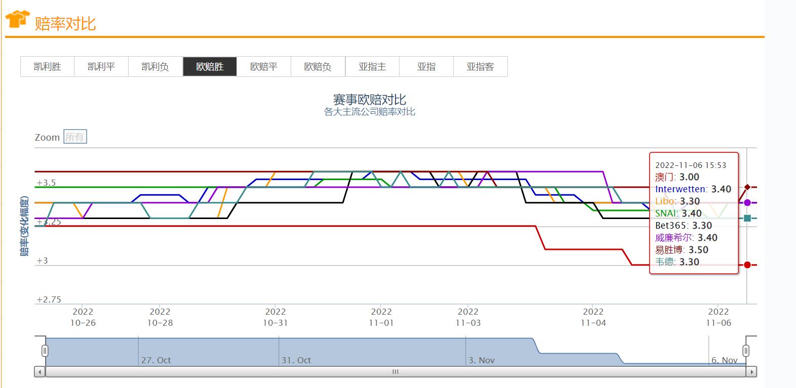796x388 pixels.
Task: Click the teal square marker on chart
Action: click(747, 218)
